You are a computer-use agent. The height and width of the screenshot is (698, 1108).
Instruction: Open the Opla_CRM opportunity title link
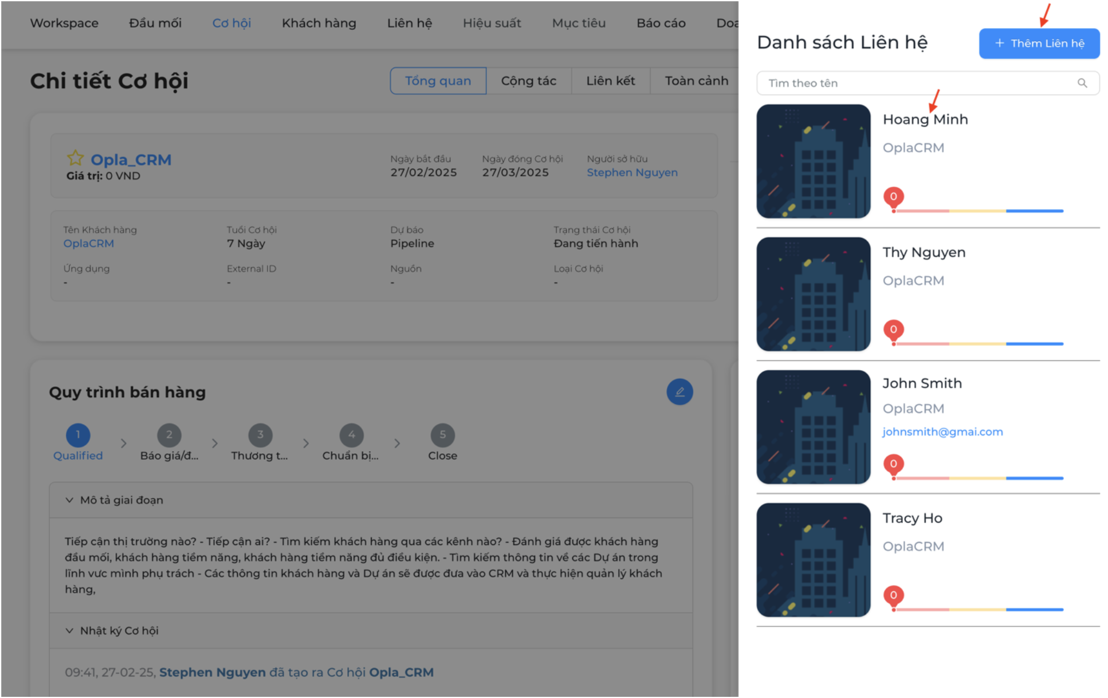pos(131,160)
